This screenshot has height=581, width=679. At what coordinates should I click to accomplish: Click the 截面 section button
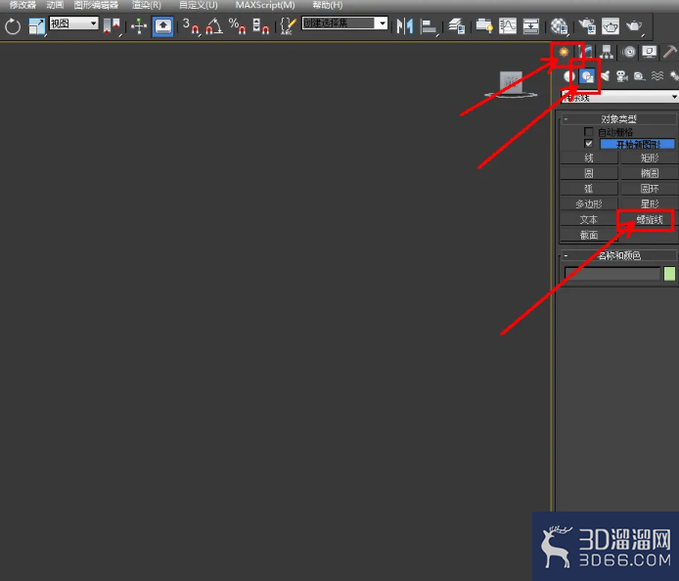pos(589,235)
